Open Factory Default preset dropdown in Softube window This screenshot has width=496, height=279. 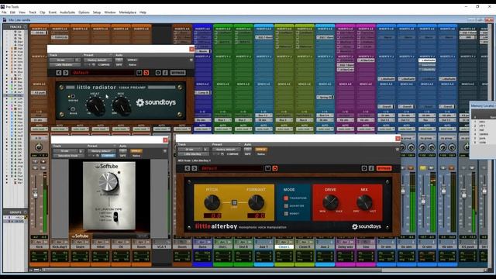[x=102, y=151]
